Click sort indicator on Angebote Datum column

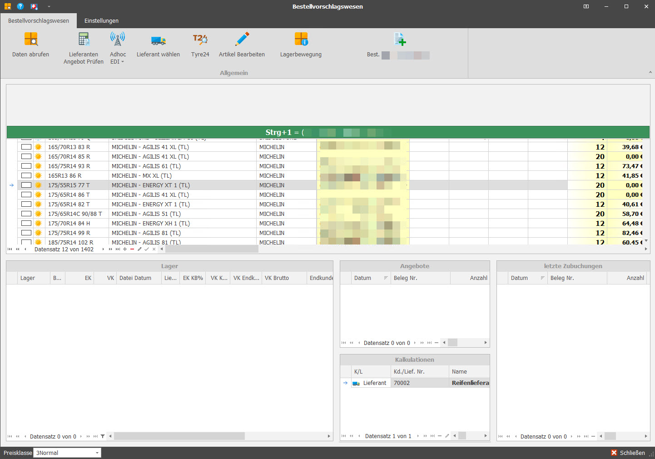386,278
